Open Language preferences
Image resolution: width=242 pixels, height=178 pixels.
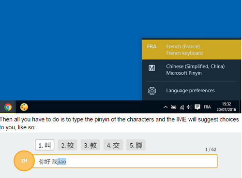pos(191,91)
